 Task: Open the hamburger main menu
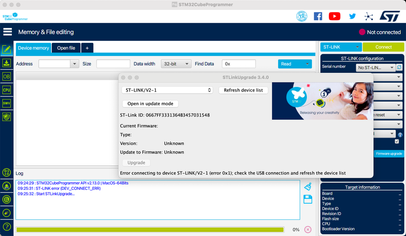click(x=7, y=32)
